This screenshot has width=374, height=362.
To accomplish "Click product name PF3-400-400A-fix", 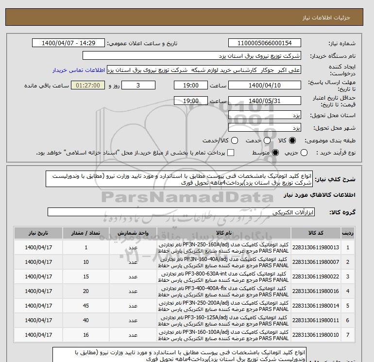I will click(205, 288).
